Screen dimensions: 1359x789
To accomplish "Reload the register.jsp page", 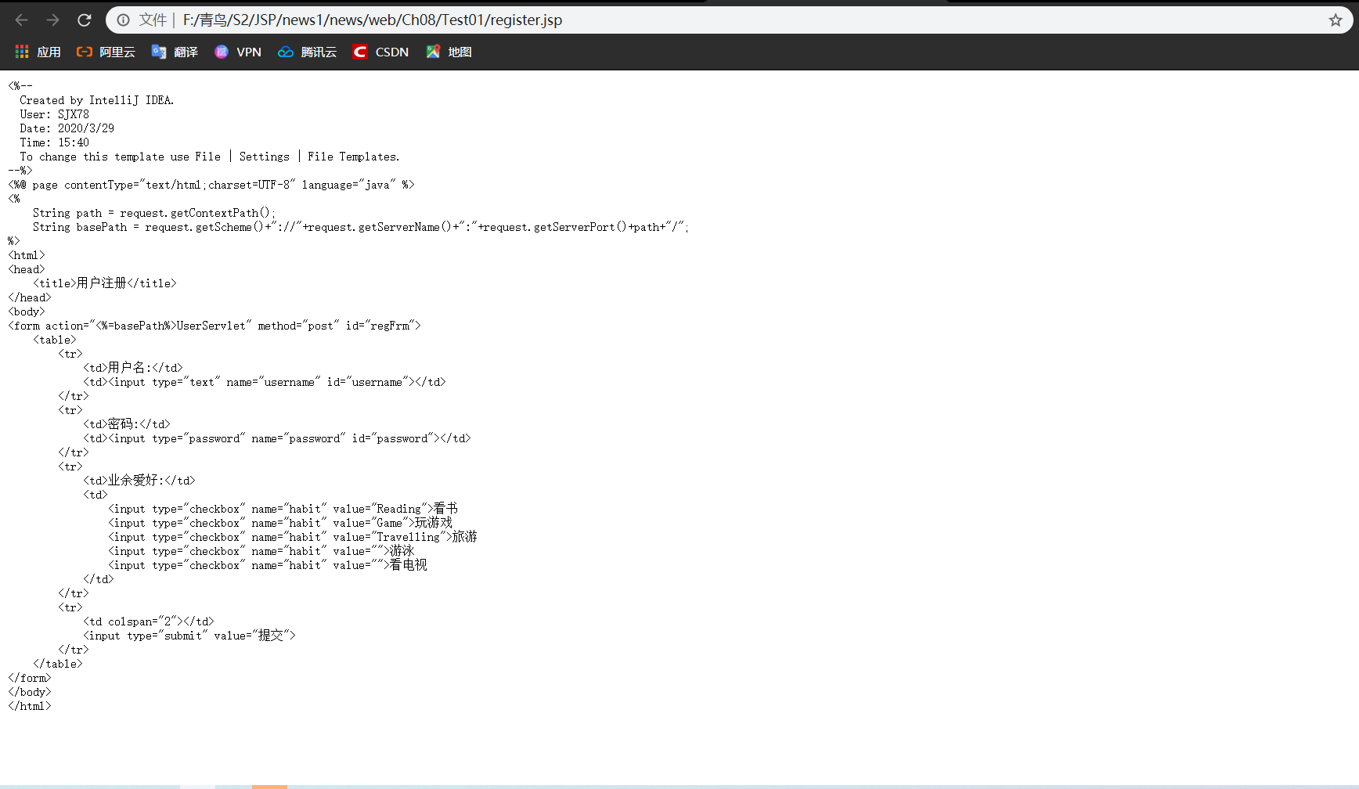I will click(x=84, y=20).
